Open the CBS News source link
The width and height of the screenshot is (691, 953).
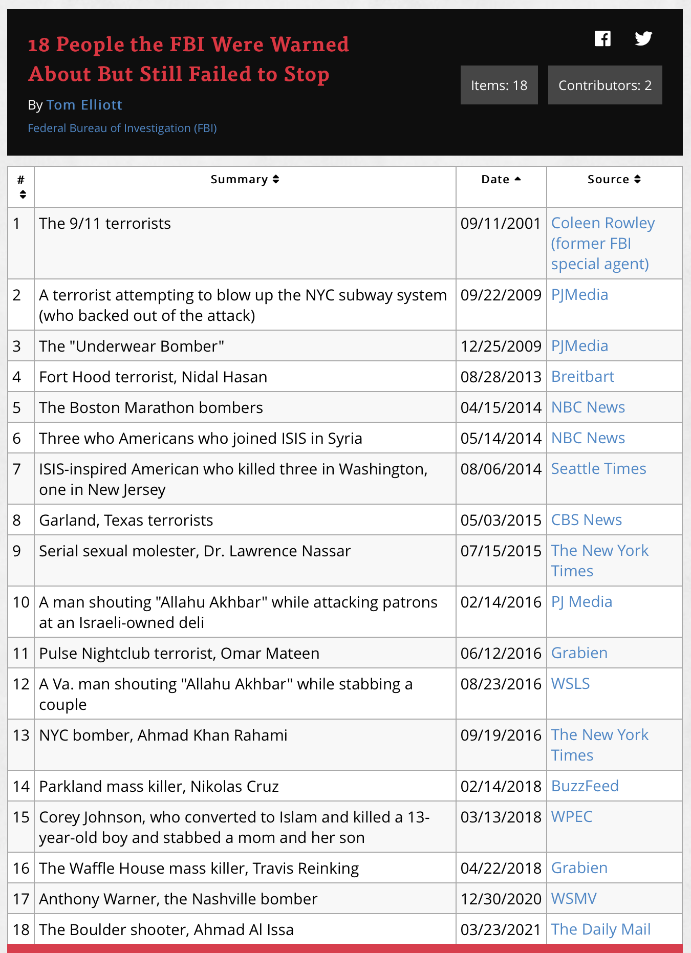(x=587, y=520)
